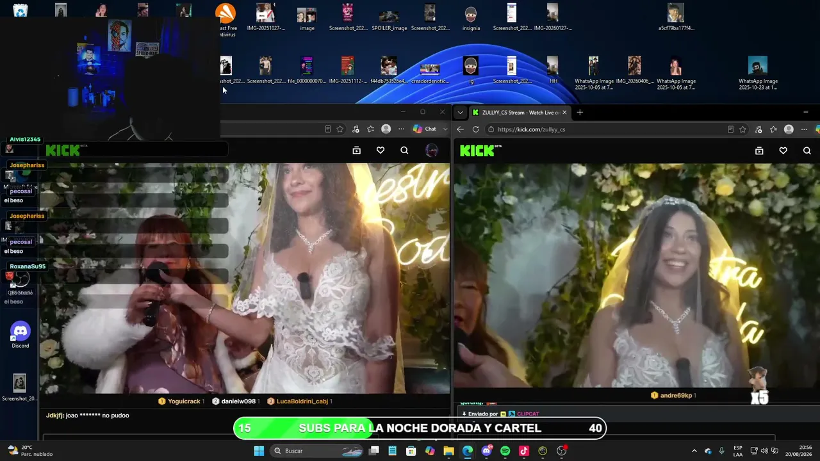Click the Jdkjfj chat username
This screenshot has height=461, width=820.
point(54,416)
